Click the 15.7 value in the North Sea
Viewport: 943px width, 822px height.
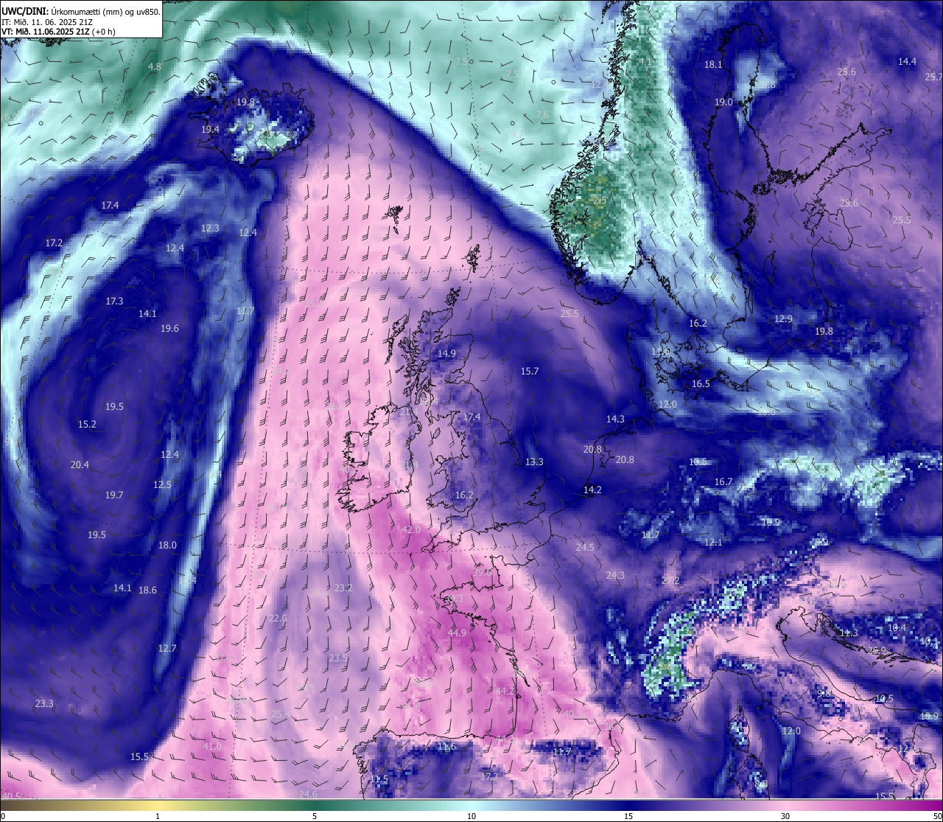pyautogui.click(x=530, y=372)
